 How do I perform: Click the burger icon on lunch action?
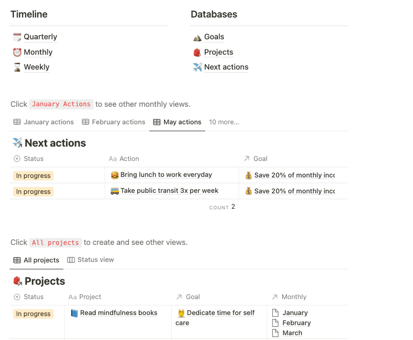(114, 175)
